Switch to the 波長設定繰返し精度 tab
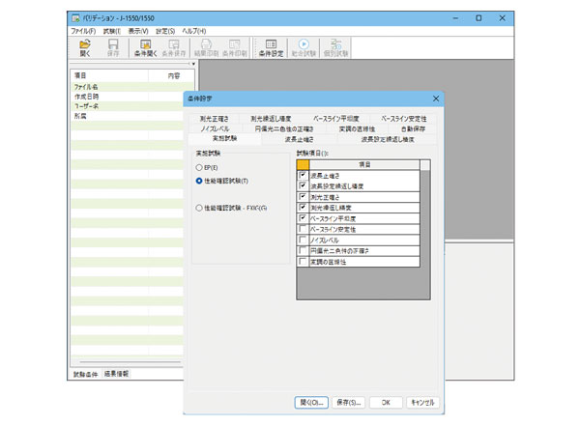The width and height of the screenshot is (580, 425). [x=388, y=139]
